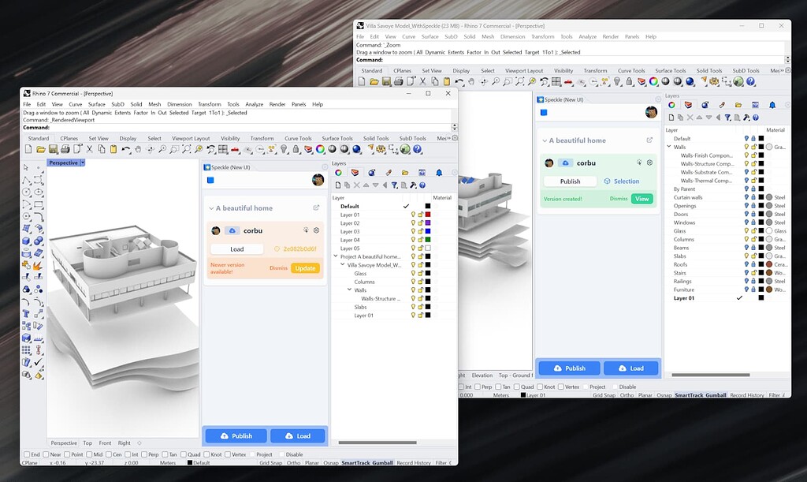
Task: Select the Circle tool in left sidebar
Action: pos(26,192)
